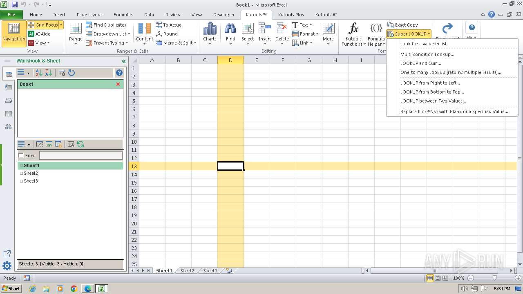Screen dimensions: 523x294
Task: Collapse the Workbook & Sheet pane
Action: click(123, 61)
